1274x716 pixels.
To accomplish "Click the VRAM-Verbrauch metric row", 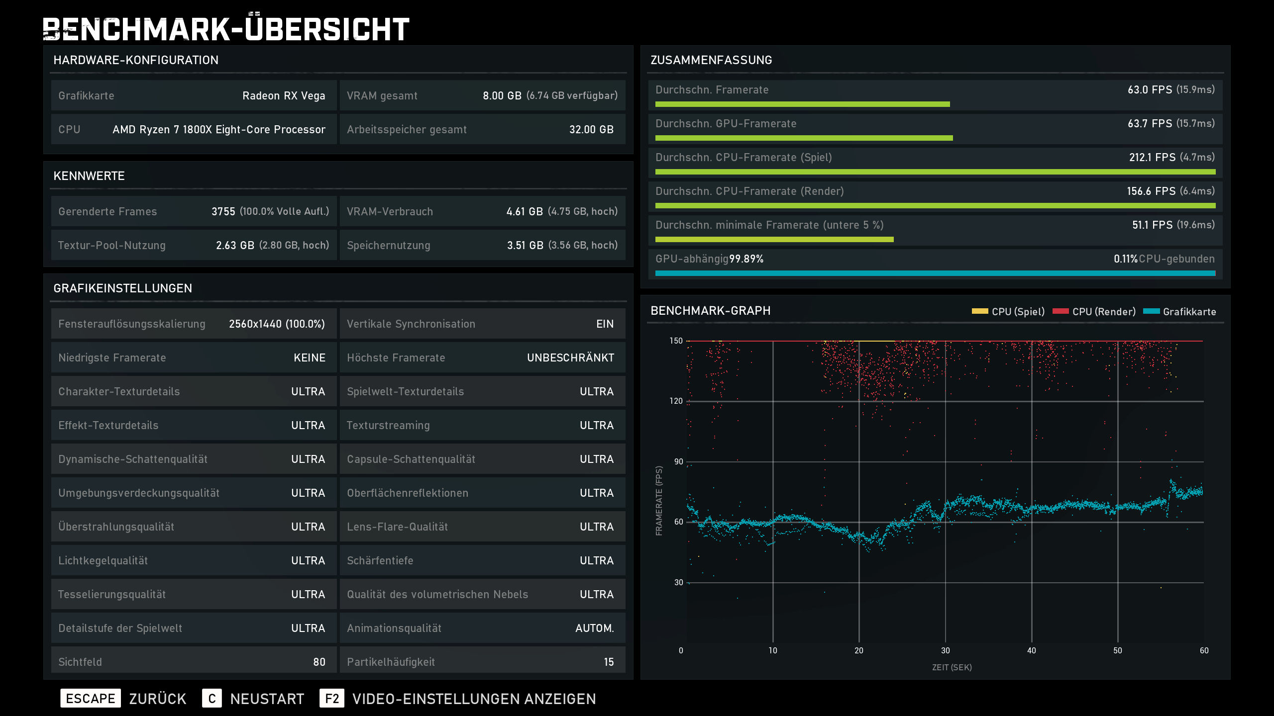I will [482, 211].
